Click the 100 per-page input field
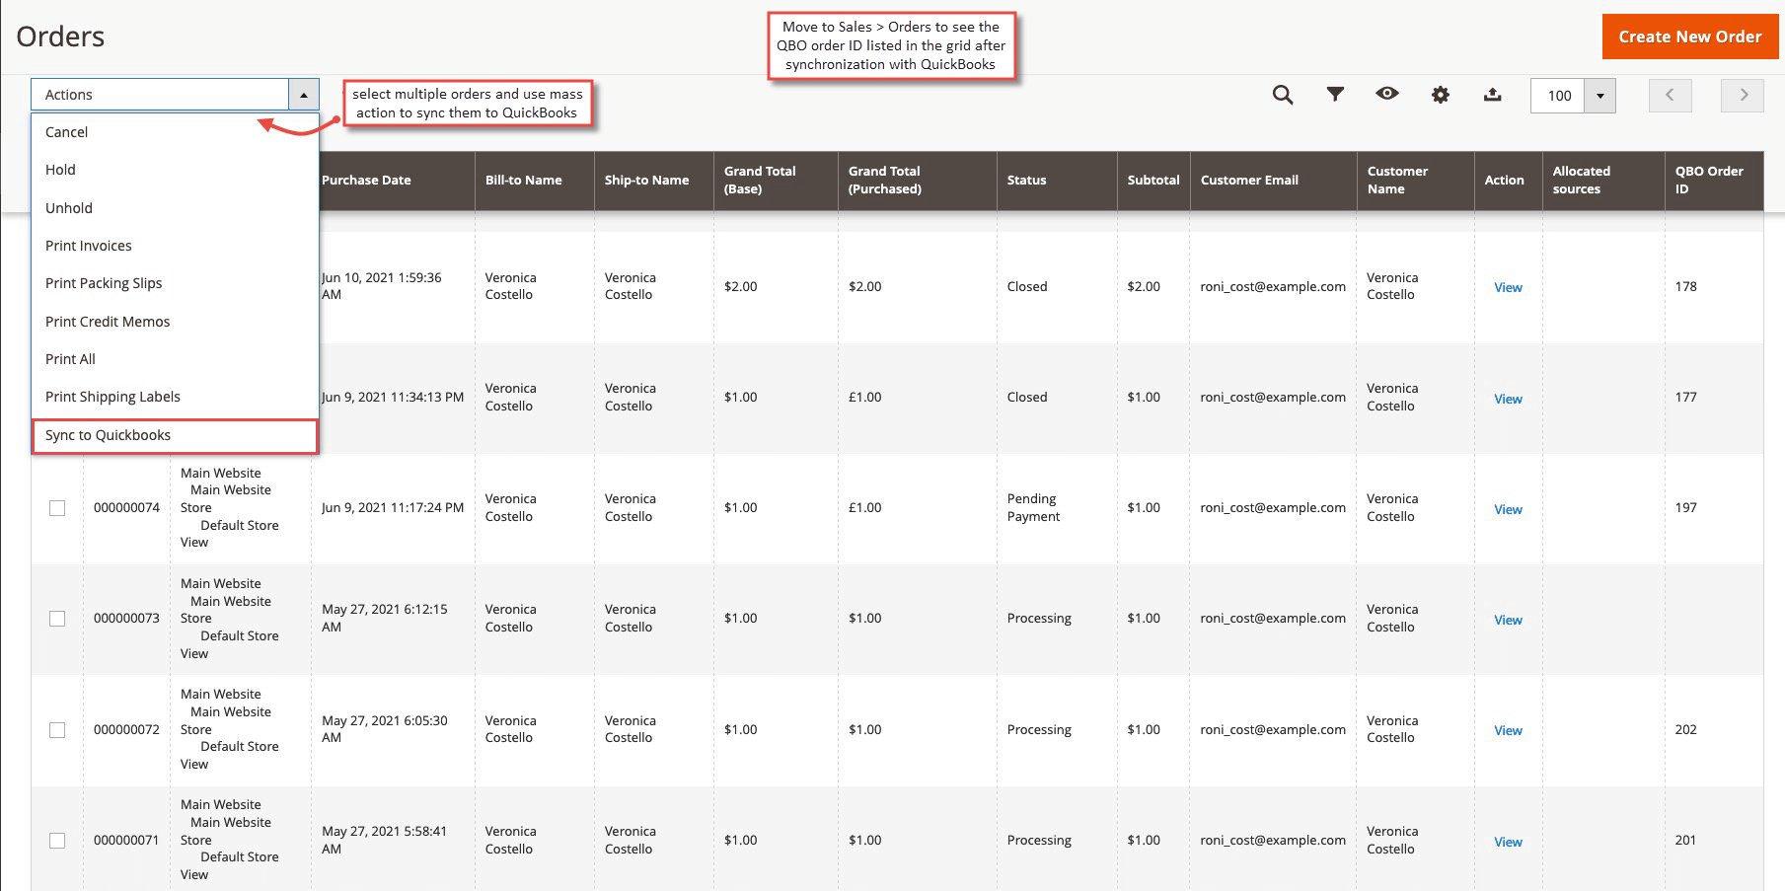Image resolution: width=1785 pixels, height=891 pixels. tap(1558, 96)
